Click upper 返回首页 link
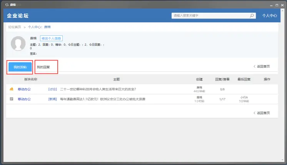The width and height of the screenshot is (287, 165). coord(262,67)
